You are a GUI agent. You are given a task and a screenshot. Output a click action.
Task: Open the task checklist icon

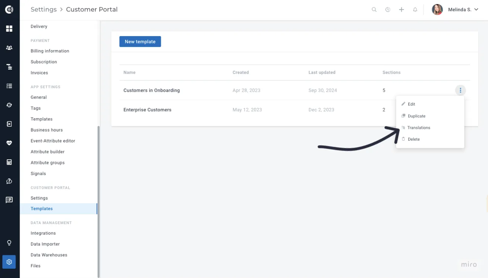click(x=9, y=86)
